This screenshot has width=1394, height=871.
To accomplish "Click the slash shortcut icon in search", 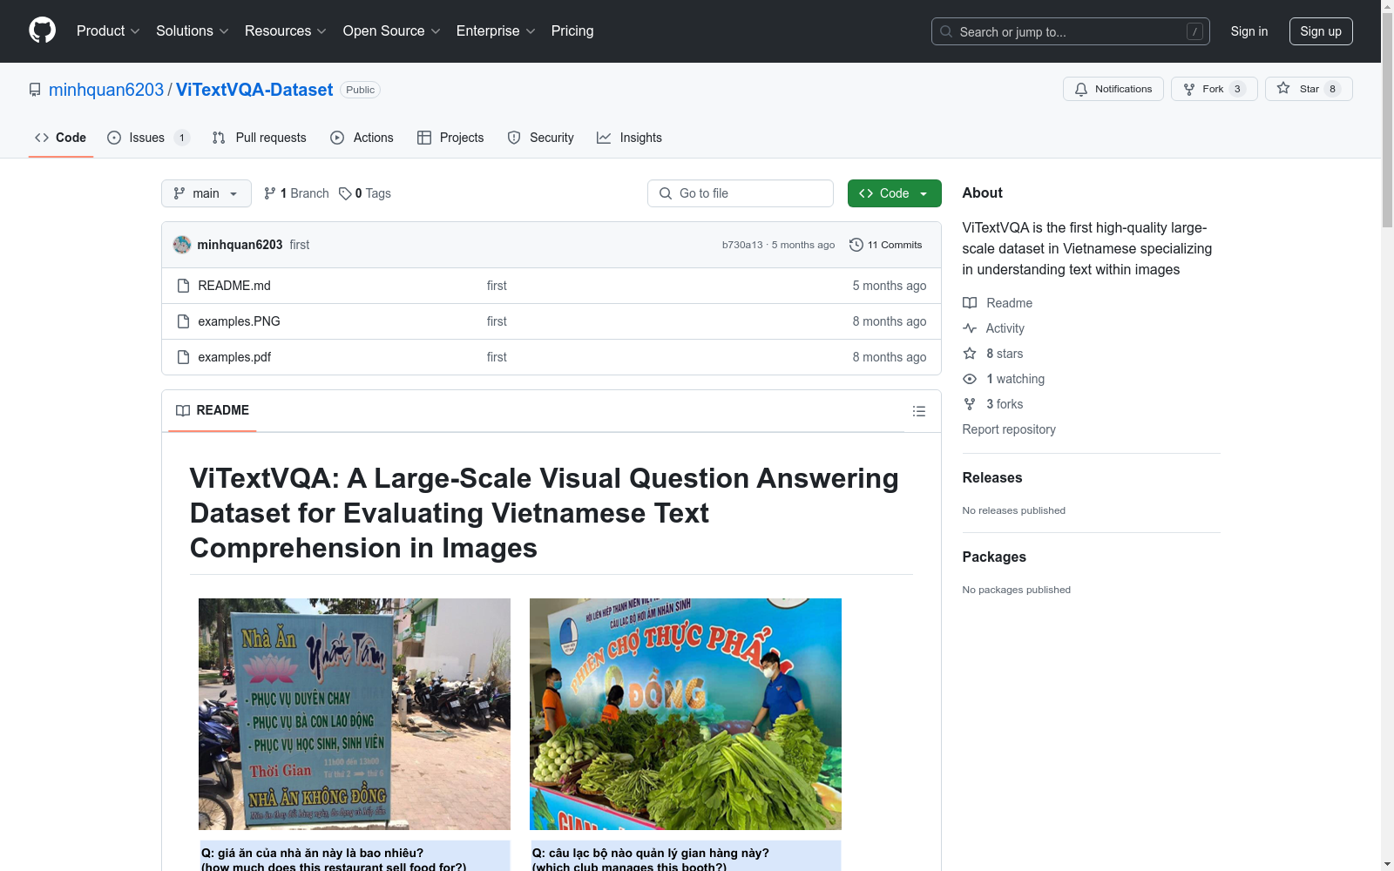I will [1194, 31].
